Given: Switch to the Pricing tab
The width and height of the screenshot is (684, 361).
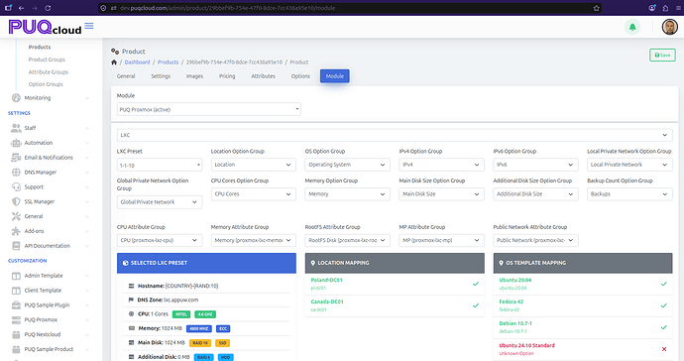Looking at the screenshot, I should pos(227,76).
